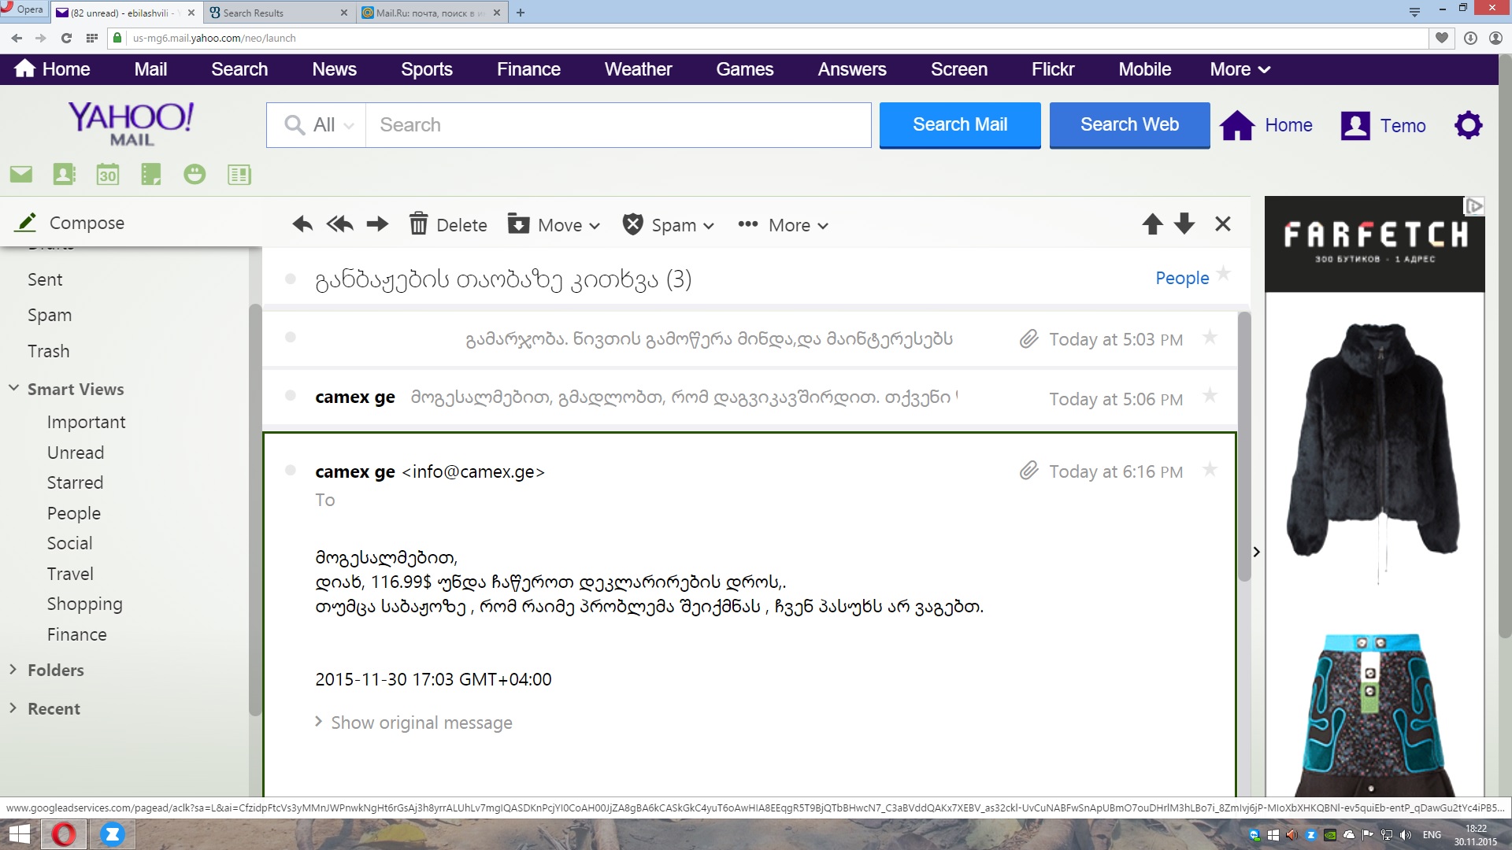Click the attachment paperclip on 5:03 PM message
The width and height of the screenshot is (1512, 850).
click(1028, 338)
